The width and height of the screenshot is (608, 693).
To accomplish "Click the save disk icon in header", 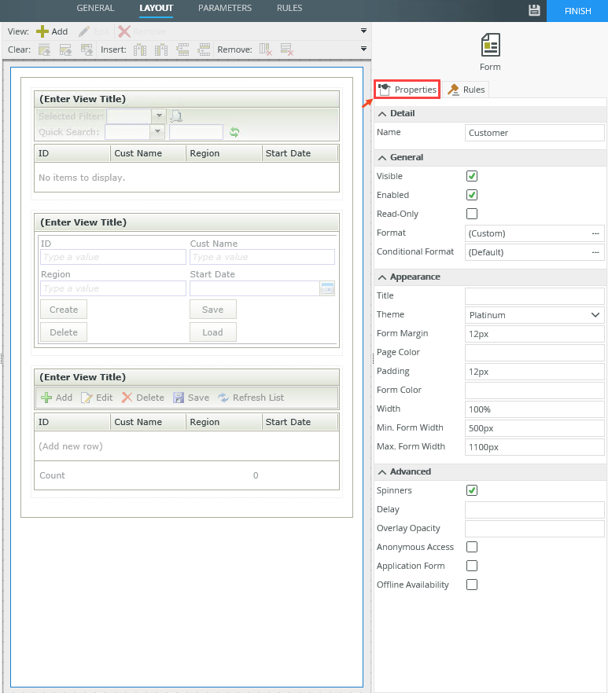I will (x=534, y=10).
